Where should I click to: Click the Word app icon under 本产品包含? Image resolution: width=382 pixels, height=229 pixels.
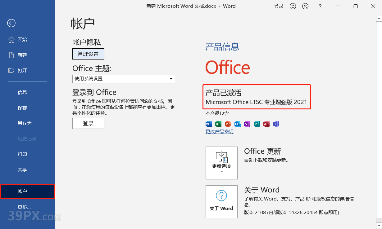(209, 124)
